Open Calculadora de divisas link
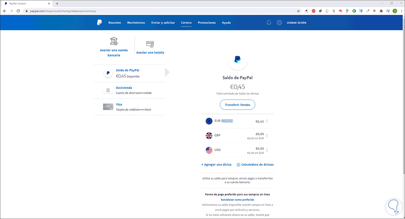The image size is (405, 219). tap(258, 165)
